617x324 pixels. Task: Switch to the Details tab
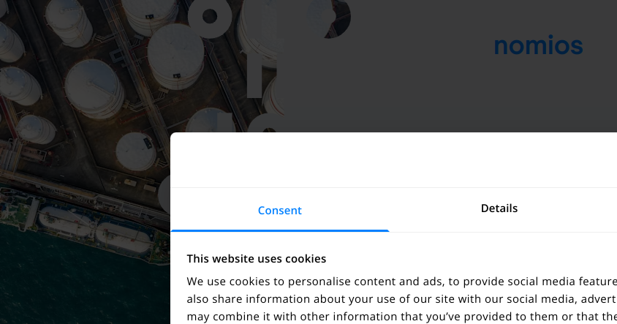click(499, 208)
